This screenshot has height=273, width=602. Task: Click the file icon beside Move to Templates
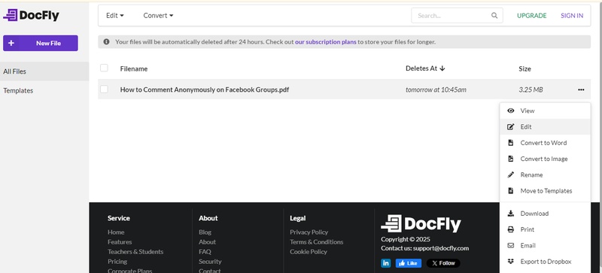click(x=511, y=191)
